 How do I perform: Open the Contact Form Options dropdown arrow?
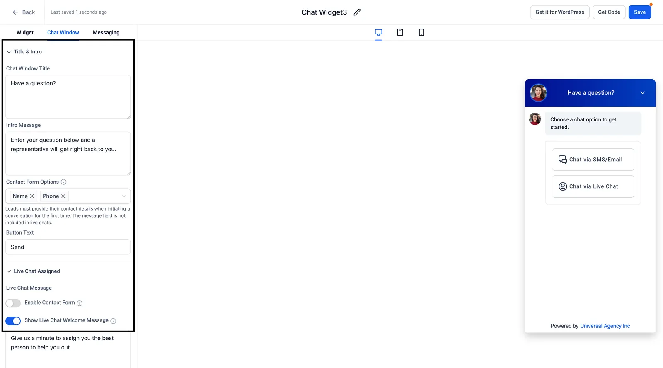(124, 196)
